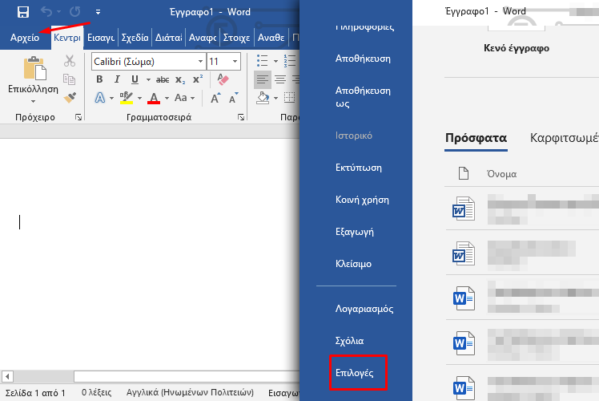Expand the Customize Quick Access Toolbar arrow

coord(98,12)
